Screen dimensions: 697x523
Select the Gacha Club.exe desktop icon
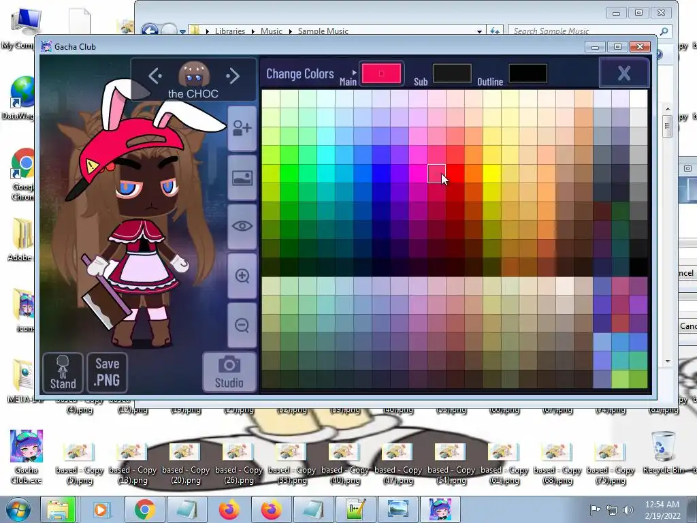pos(27,457)
